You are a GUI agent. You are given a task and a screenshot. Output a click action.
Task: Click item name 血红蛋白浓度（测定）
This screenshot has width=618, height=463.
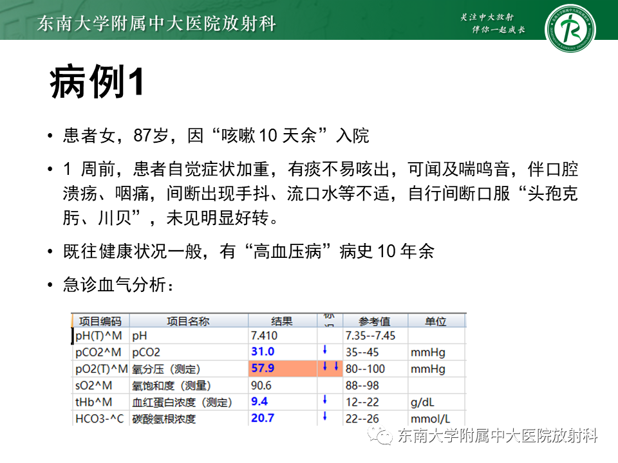coord(182,403)
